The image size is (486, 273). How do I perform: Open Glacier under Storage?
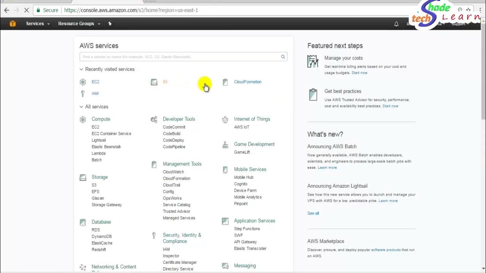pos(98,198)
